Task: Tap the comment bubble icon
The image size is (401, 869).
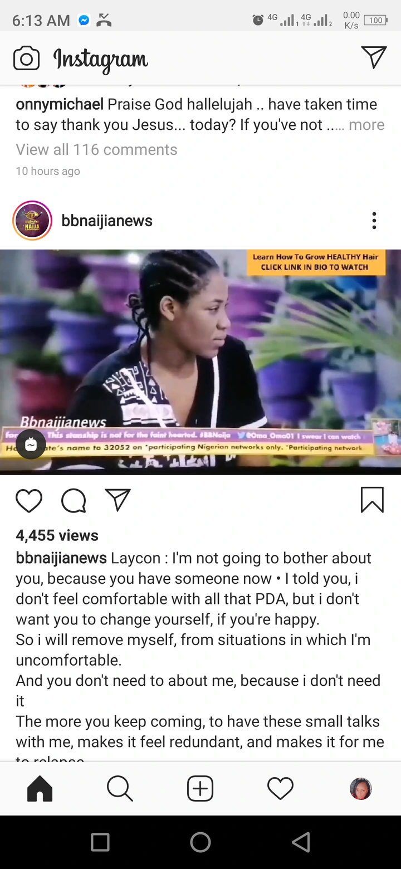Action: pyautogui.click(x=74, y=500)
